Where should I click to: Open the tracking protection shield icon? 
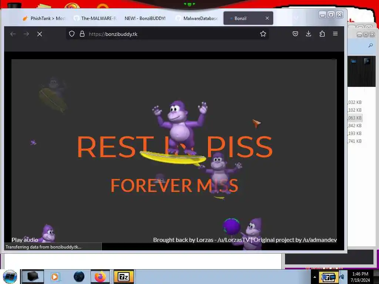click(x=72, y=34)
